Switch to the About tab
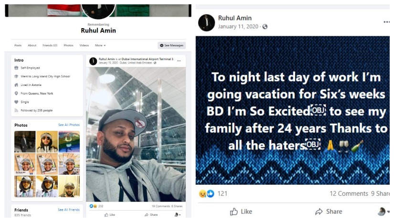394x222 pixels. pos(32,45)
